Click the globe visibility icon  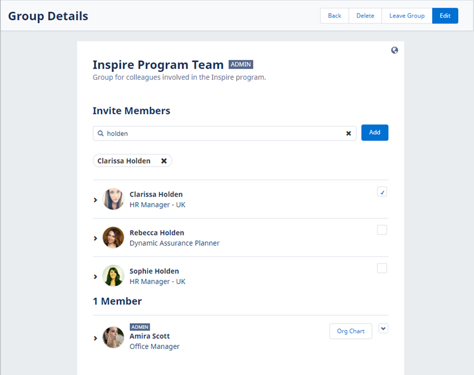coord(394,50)
